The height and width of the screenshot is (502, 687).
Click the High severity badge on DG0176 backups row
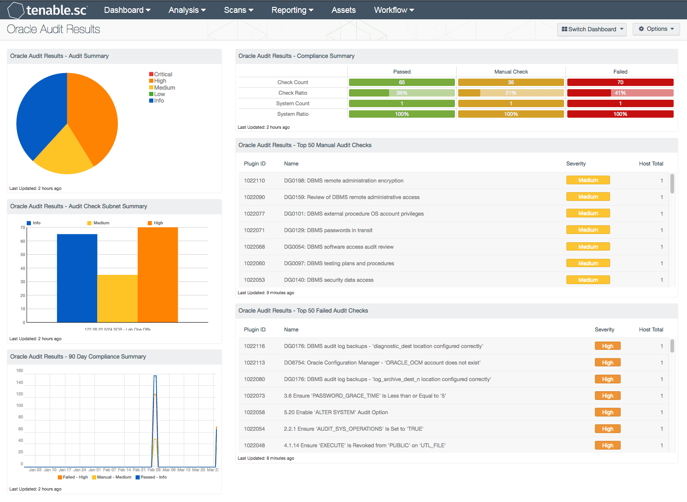(607, 346)
